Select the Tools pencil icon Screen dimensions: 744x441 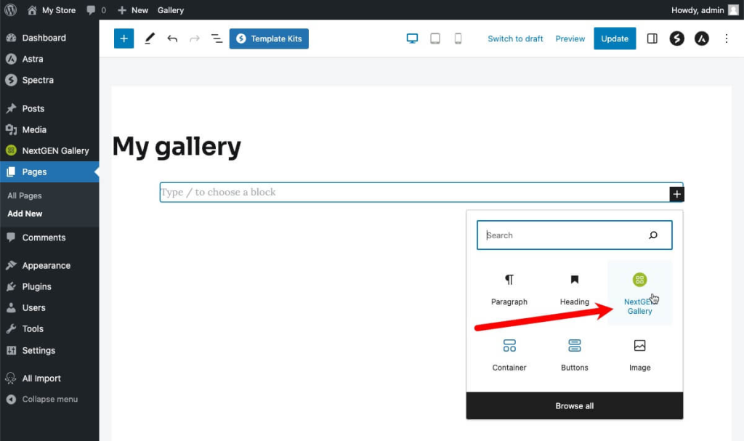150,39
